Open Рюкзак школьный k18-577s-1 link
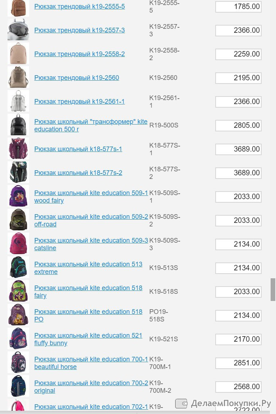 [78, 149]
